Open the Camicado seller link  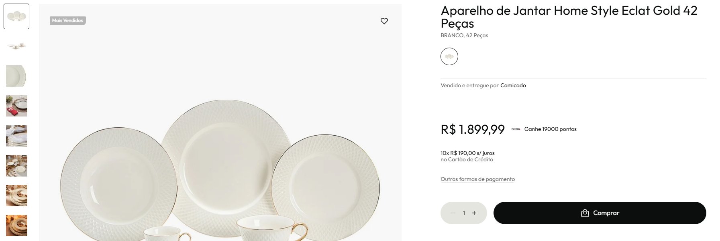513,85
